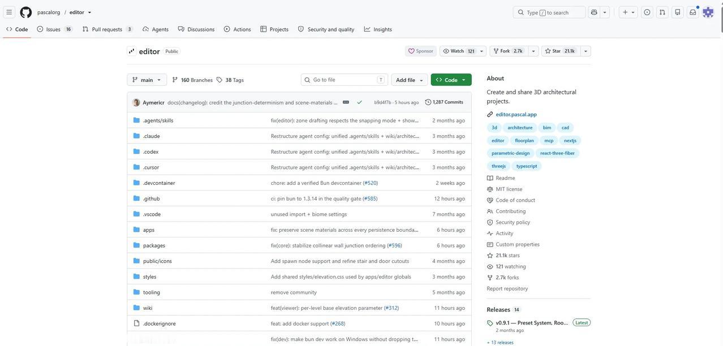
Task: Expand the Watch options dropdown arrow
Action: pyautogui.click(x=482, y=51)
